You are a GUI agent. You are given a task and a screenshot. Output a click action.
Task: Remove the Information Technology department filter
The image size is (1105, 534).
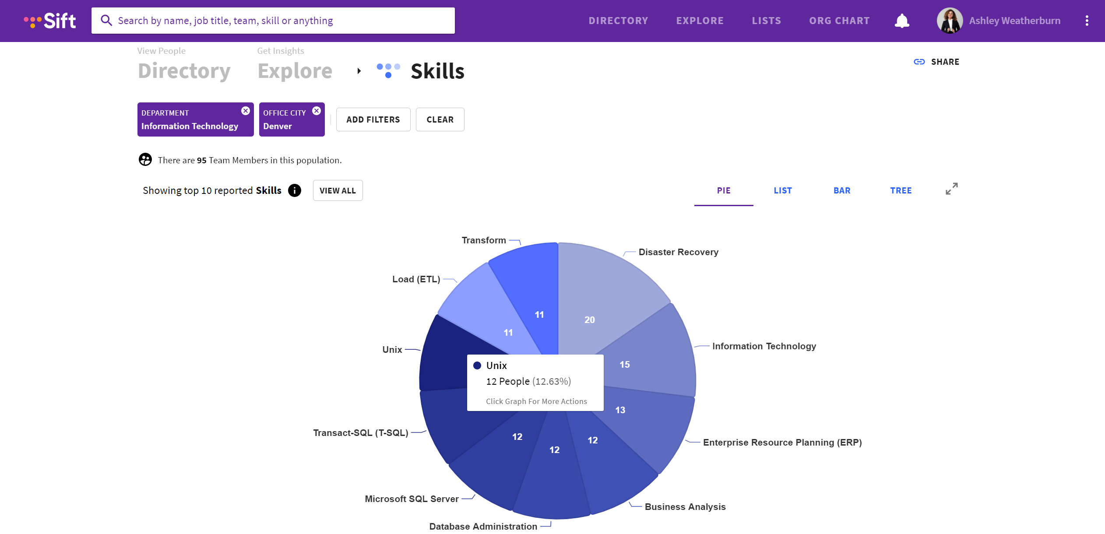tap(246, 111)
